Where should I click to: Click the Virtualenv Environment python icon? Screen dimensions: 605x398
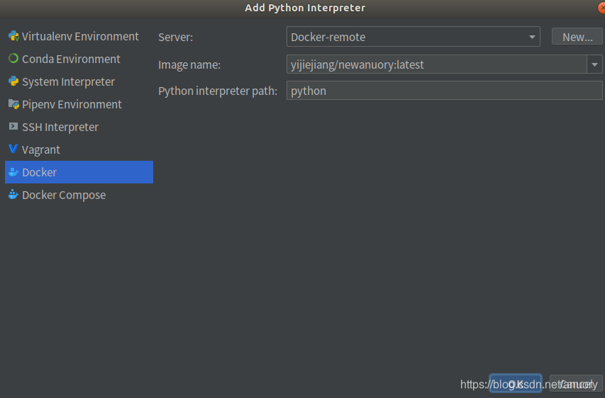pos(13,36)
